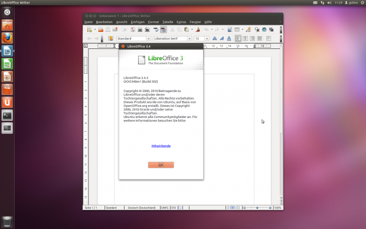
Task: Toggle the Bold formatting button
Action: 214,38
